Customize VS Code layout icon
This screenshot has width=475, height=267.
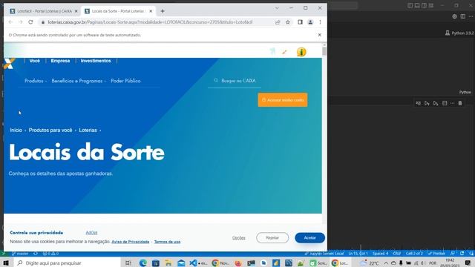tap(431, 5)
